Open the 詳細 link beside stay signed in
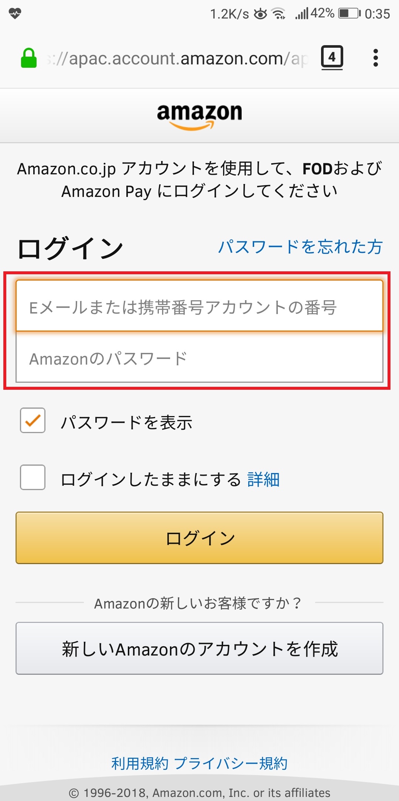 [x=263, y=480]
